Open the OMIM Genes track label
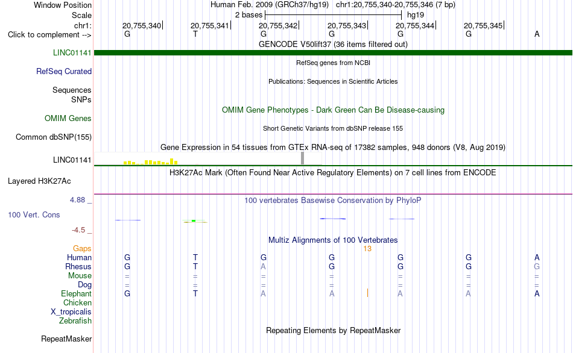The height and width of the screenshot is (353, 573). click(68, 119)
